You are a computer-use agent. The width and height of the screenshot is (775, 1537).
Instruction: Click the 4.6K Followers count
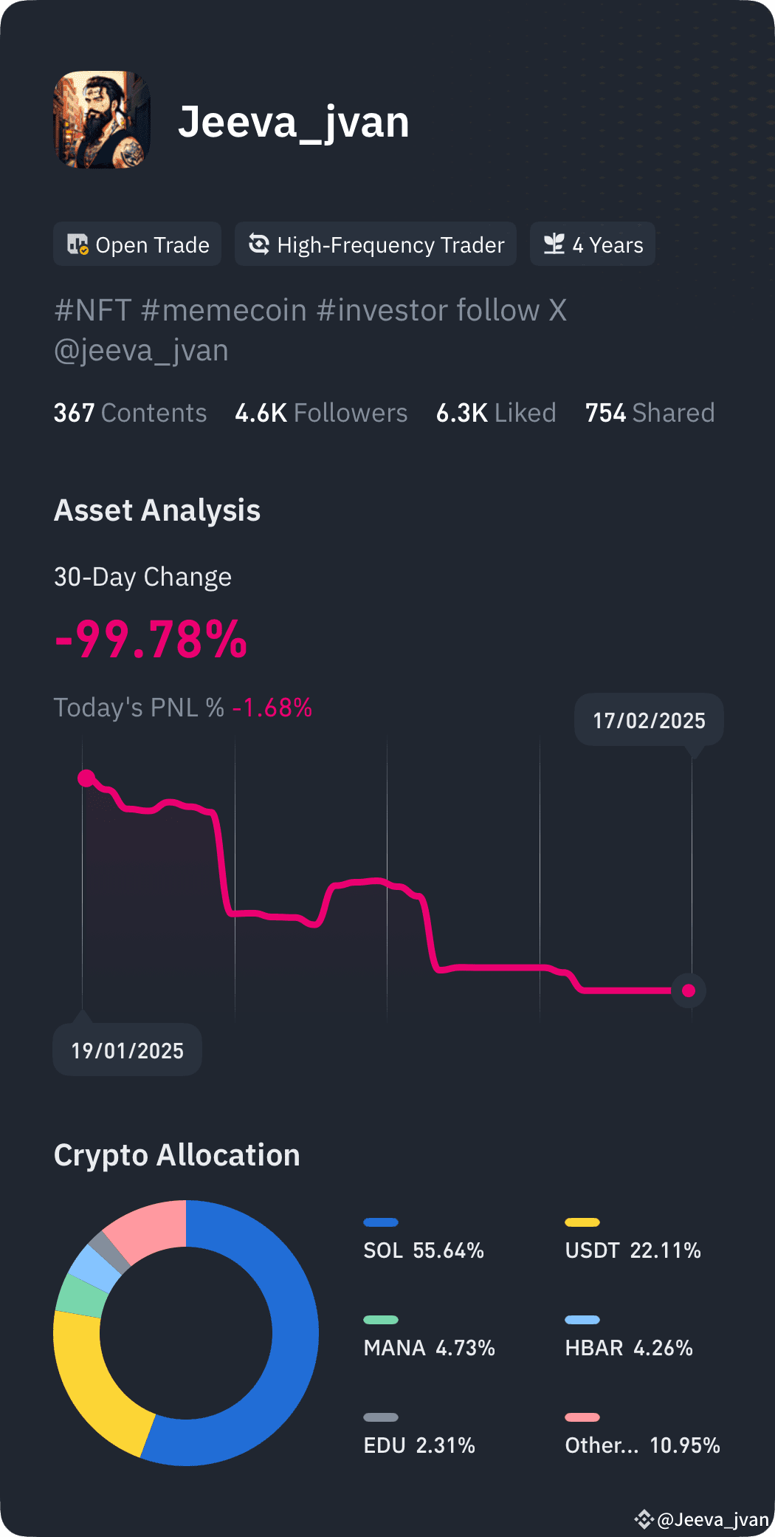(321, 412)
